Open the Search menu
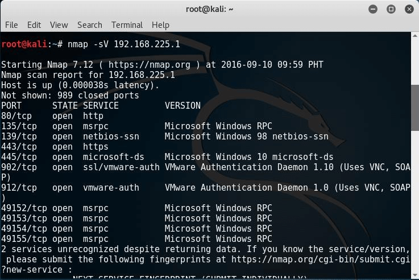 [90, 25]
